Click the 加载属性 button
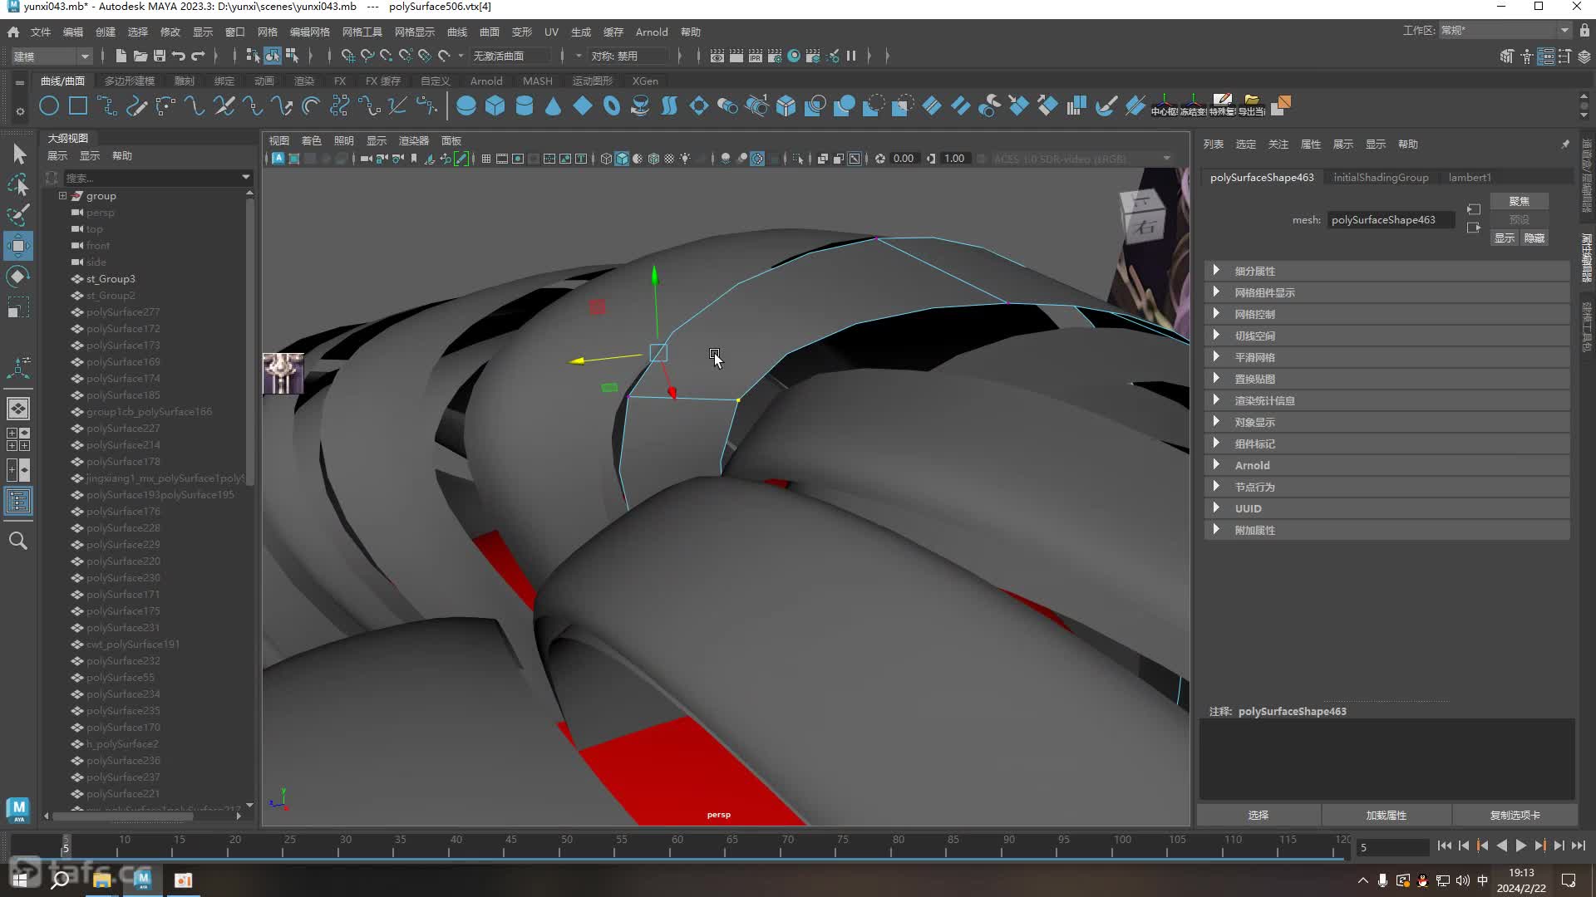 [1387, 815]
